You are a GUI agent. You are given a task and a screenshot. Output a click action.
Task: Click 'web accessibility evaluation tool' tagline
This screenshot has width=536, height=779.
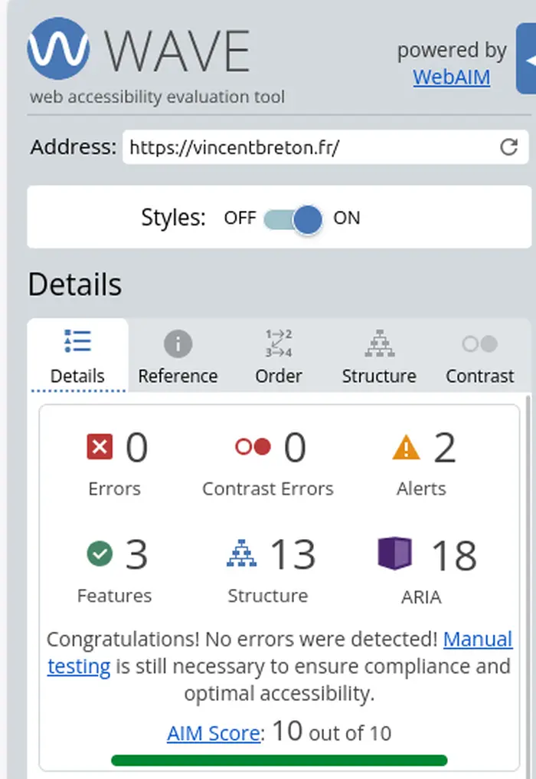tap(157, 97)
